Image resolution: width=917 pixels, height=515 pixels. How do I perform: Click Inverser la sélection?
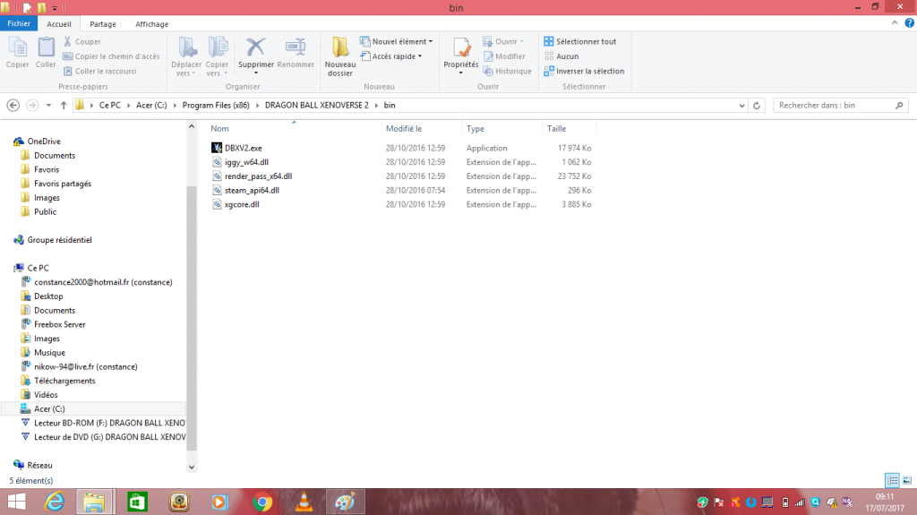(x=584, y=71)
